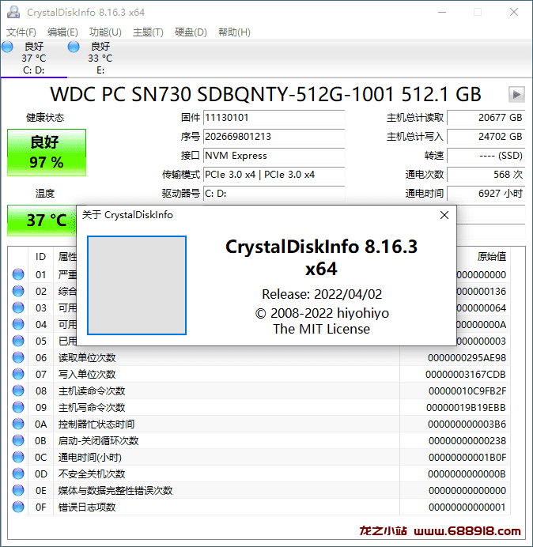Click the 主机总计读取 value 20677 GB
Screen dimensions: 533x547
(486, 118)
